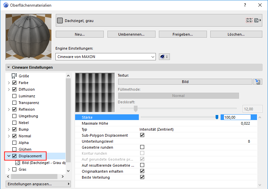Screen dimensions: 268x189
Task: Enable the Nebel channel checkbox
Action: click(14, 123)
